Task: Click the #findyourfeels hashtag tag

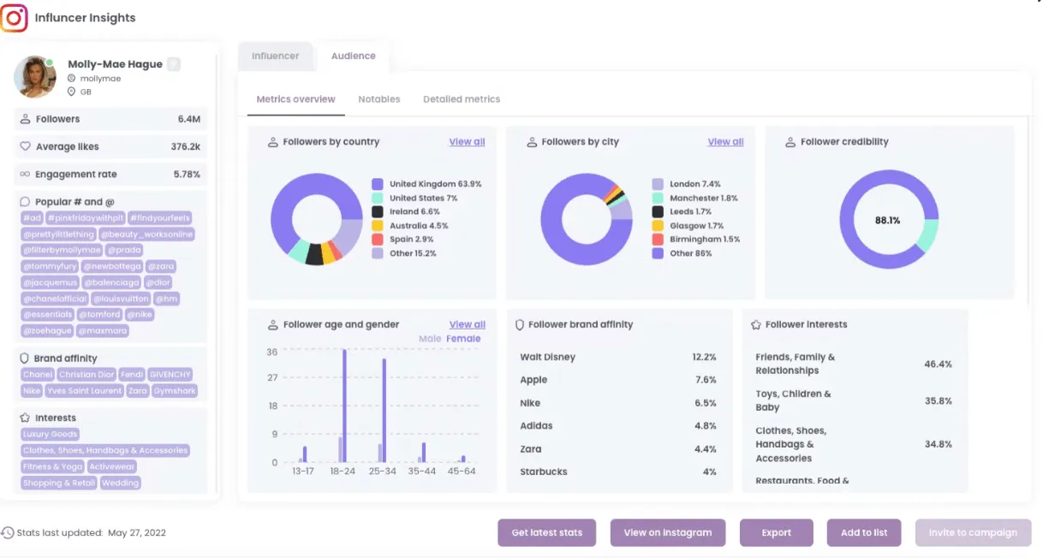Action: click(x=160, y=218)
